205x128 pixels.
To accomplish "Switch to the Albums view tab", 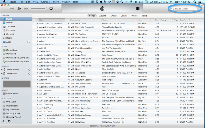I will 102,16.
